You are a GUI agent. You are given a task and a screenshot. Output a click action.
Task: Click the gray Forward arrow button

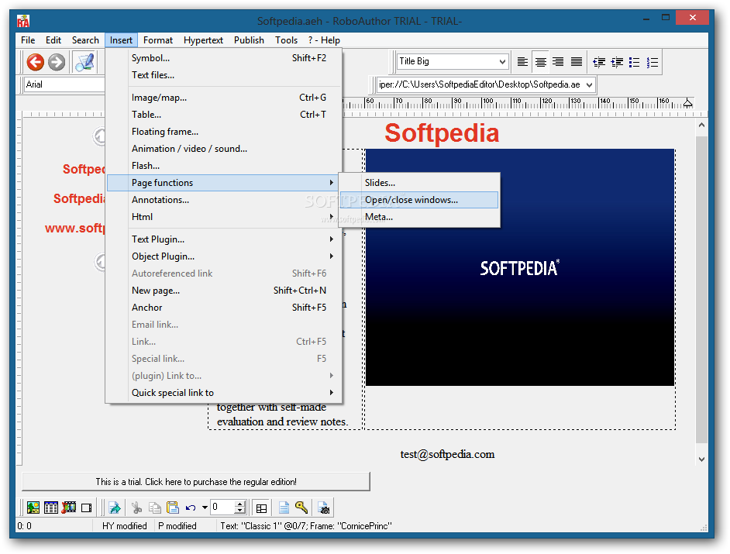(57, 62)
